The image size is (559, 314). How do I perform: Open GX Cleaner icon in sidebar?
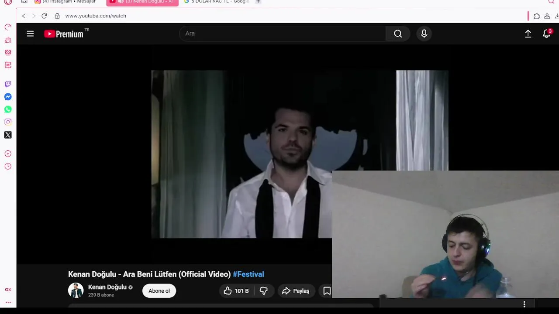pyautogui.click(x=8, y=40)
